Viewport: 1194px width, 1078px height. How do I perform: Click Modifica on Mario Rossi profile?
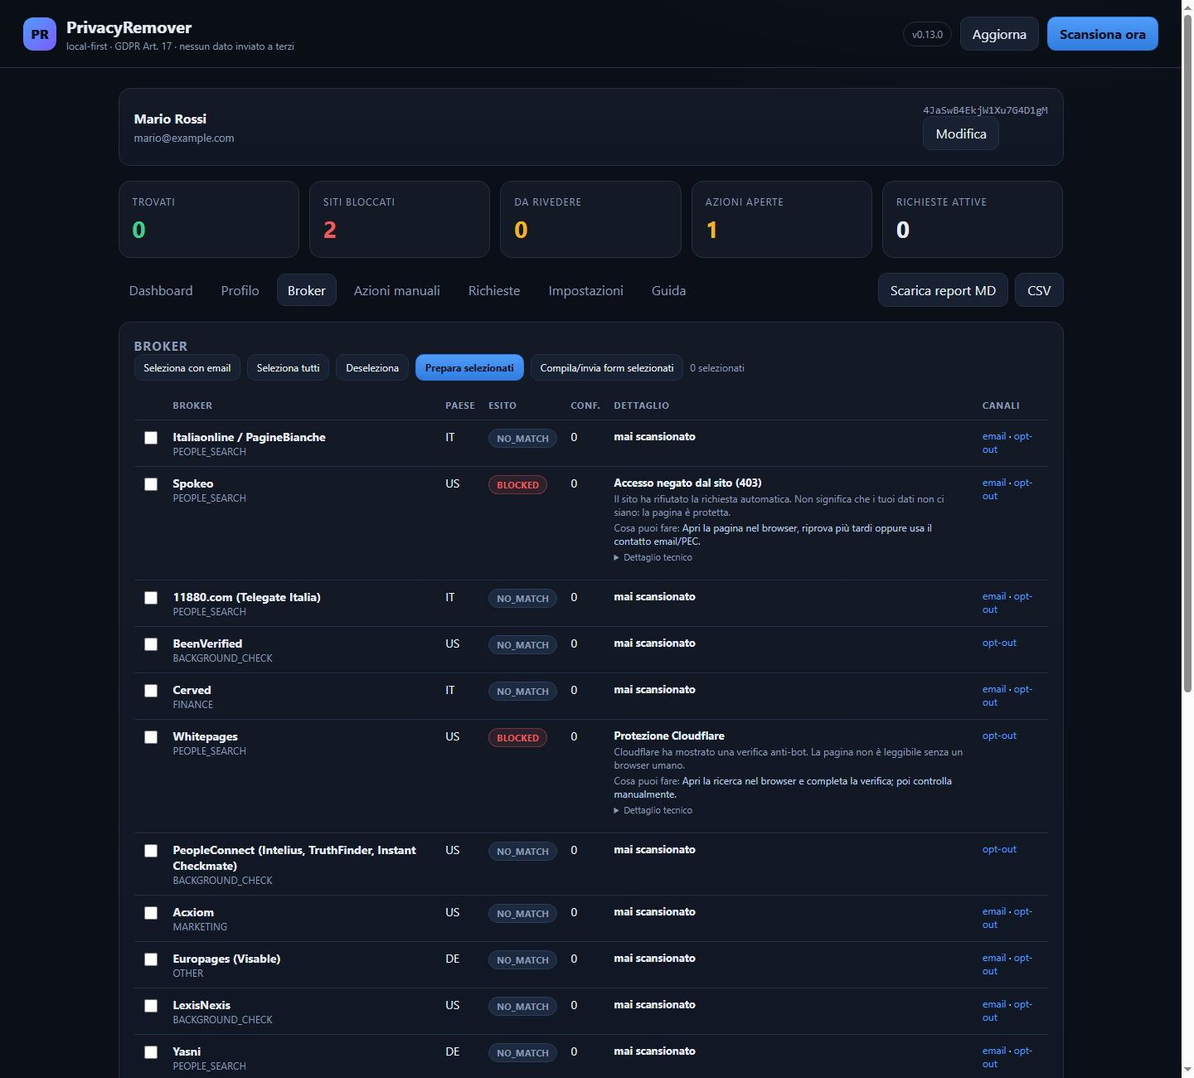[961, 134]
